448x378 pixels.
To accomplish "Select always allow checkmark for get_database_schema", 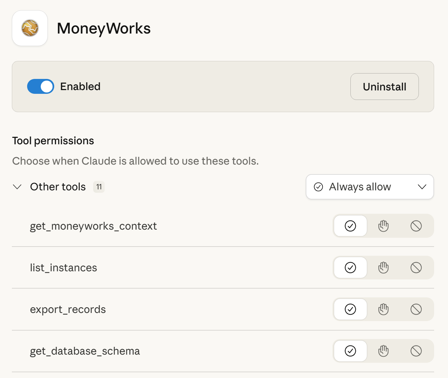I will point(350,351).
